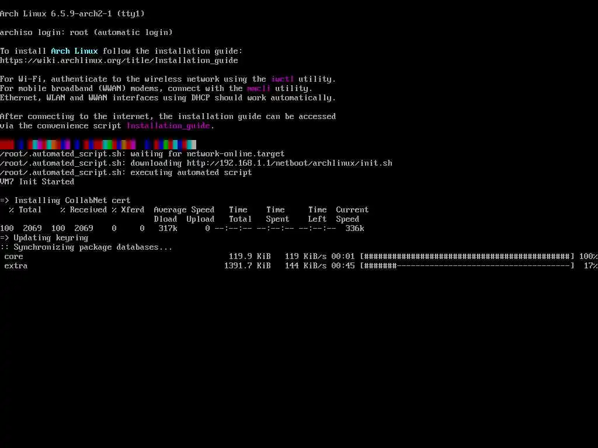Click the "After connecting to the internet" line
598x448 pixels.
[x=168, y=117]
